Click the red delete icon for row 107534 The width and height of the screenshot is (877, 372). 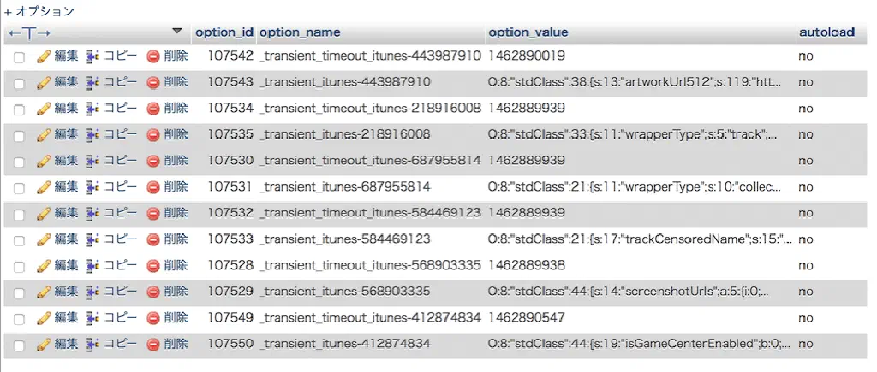click(x=153, y=109)
